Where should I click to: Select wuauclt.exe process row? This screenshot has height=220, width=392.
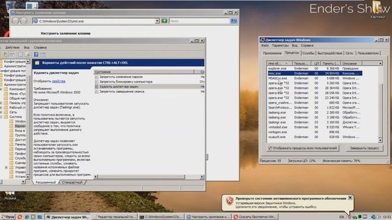(315, 137)
